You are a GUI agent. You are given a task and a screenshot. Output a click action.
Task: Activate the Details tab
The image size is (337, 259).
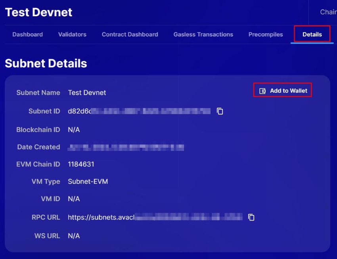pos(312,34)
